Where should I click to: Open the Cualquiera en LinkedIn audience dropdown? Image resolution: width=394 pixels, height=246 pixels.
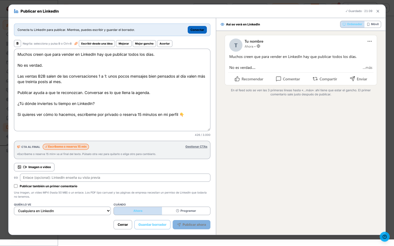point(62,211)
